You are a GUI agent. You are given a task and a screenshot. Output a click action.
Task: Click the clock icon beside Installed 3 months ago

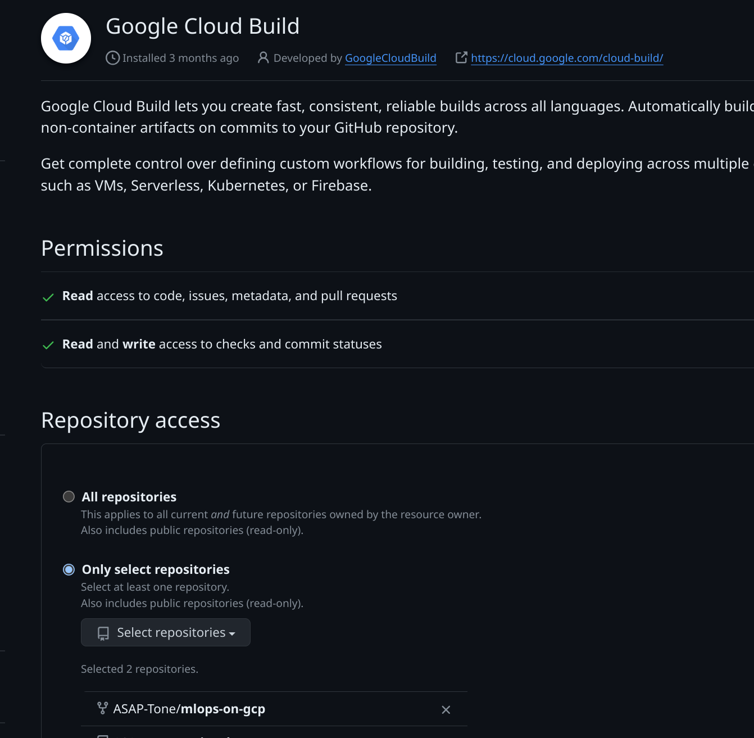pos(112,58)
